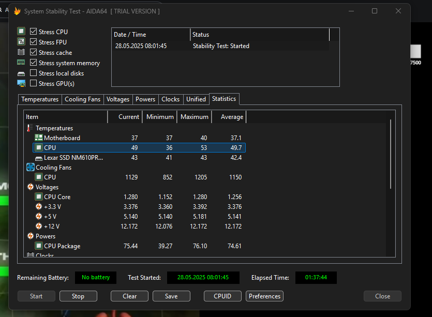The height and width of the screenshot is (317, 432).
Task: Select the Motherboard temperature row
Action: click(x=139, y=138)
